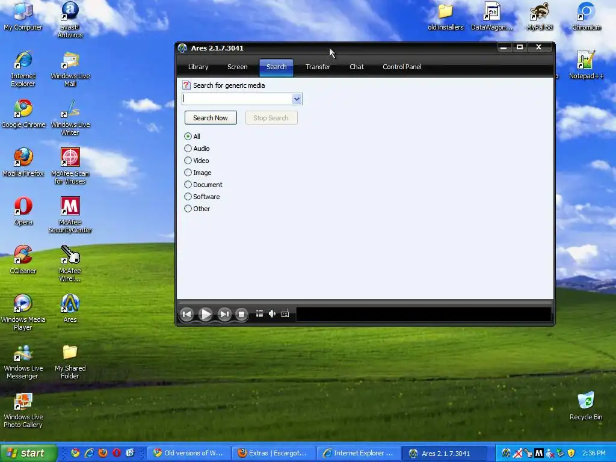
Task: Select McAfee SecurityCenter desktop icon
Action: pyautogui.click(x=70, y=215)
